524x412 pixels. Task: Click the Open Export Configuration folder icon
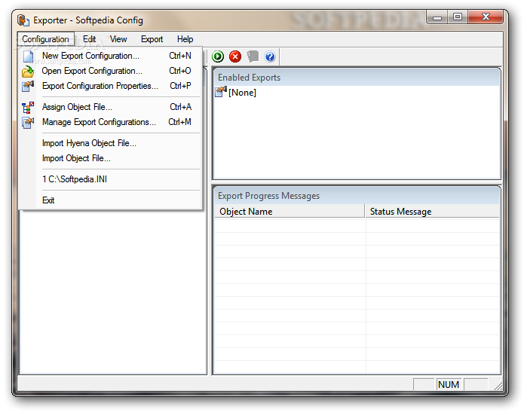[28, 71]
